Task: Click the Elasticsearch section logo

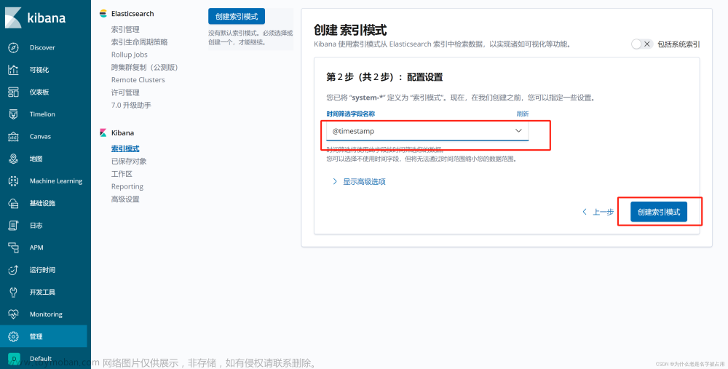Action: (x=103, y=14)
